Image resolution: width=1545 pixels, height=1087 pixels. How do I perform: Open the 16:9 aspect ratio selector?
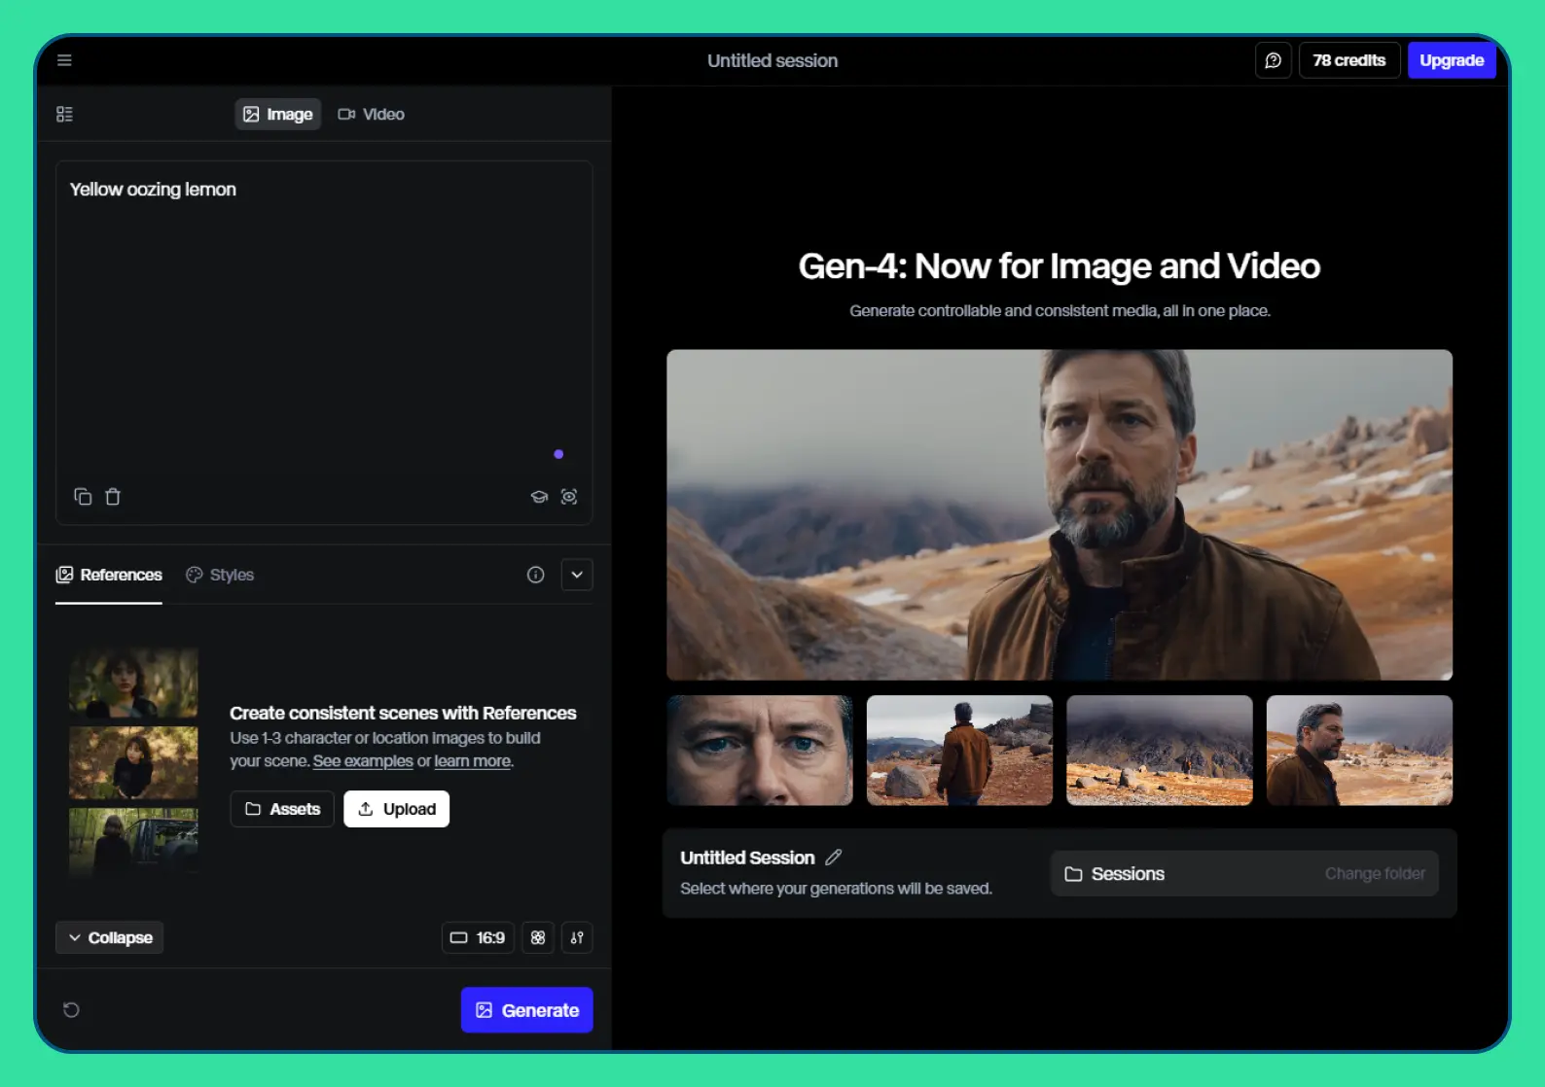(x=478, y=937)
